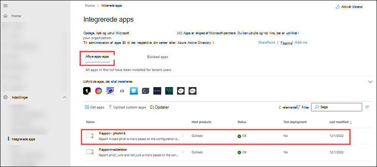This screenshot has width=377, height=167.
Task: Collapse the suggested apps section chevron
Action: pos(370,82)
